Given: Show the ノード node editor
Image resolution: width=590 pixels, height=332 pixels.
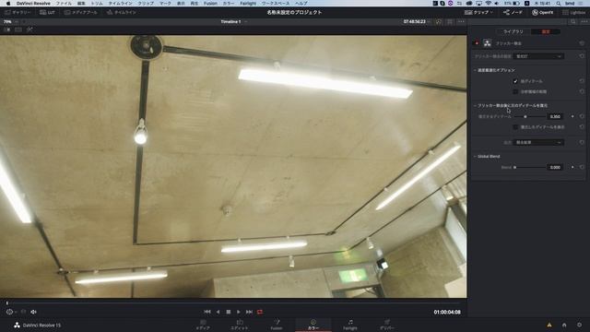Looking at the screenshot, I should pos(513,12).
